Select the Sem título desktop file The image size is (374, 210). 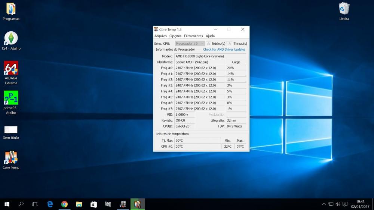pyautogui.click(x=11, y=130)
